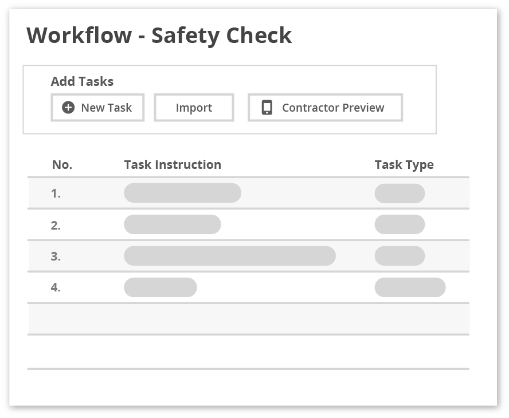Image resolution: width=509 pixels, height=418 pixels.
Task: Click the No. column header
Action: (62, 165)
